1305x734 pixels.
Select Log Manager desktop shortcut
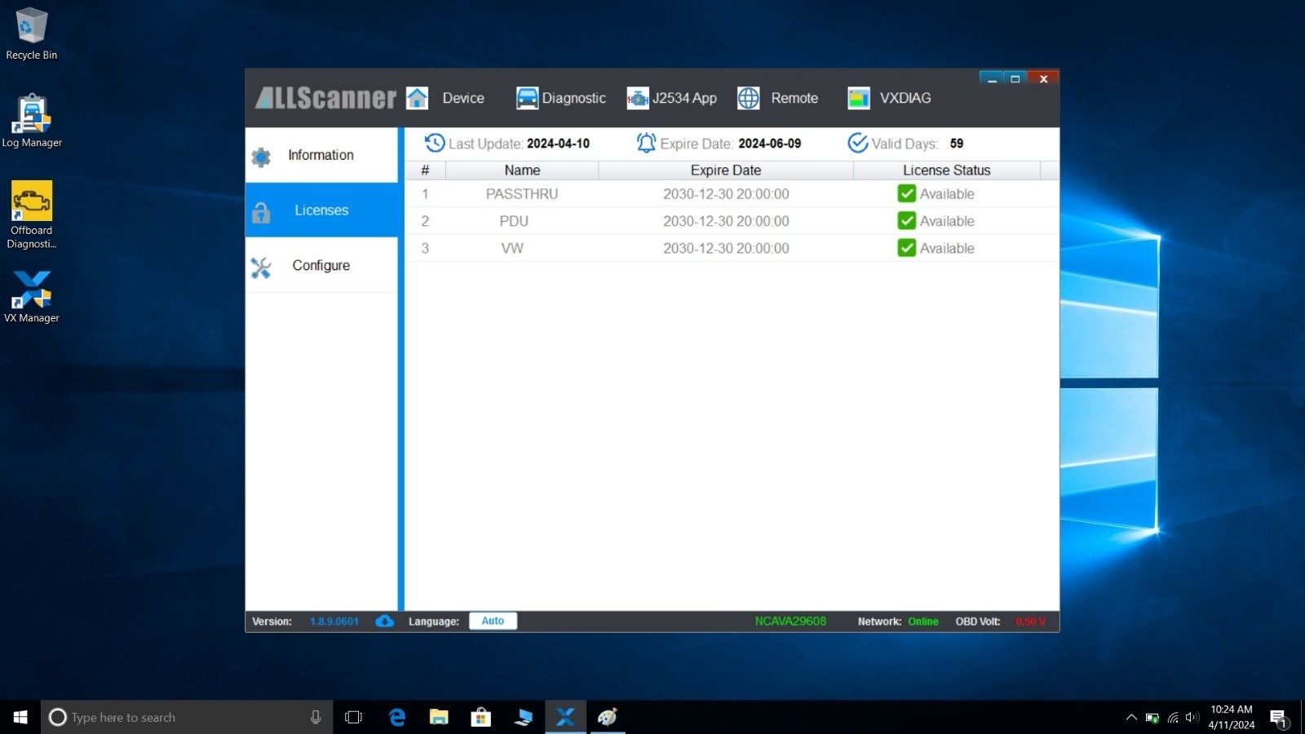point(31,121)
